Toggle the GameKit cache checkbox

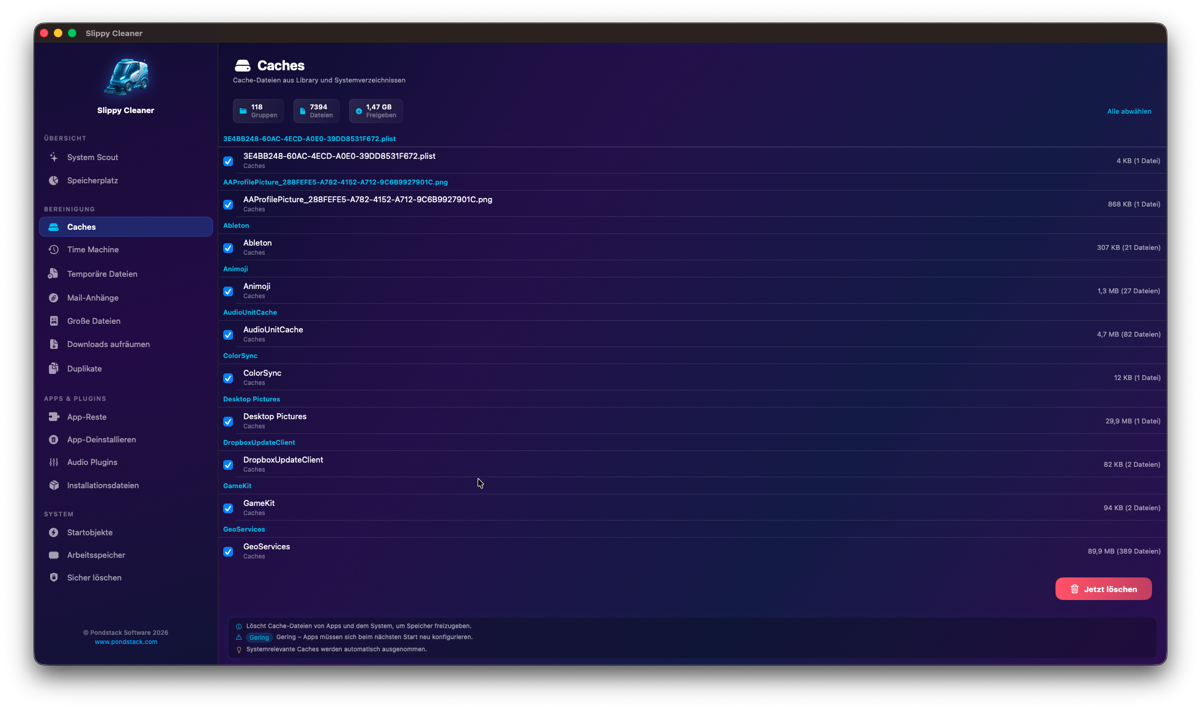(x=228, y=508)
